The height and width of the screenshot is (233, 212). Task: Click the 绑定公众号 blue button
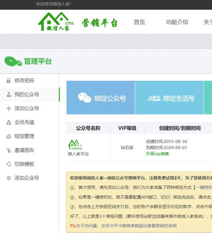pyautogui.click(x=101, y=98)
